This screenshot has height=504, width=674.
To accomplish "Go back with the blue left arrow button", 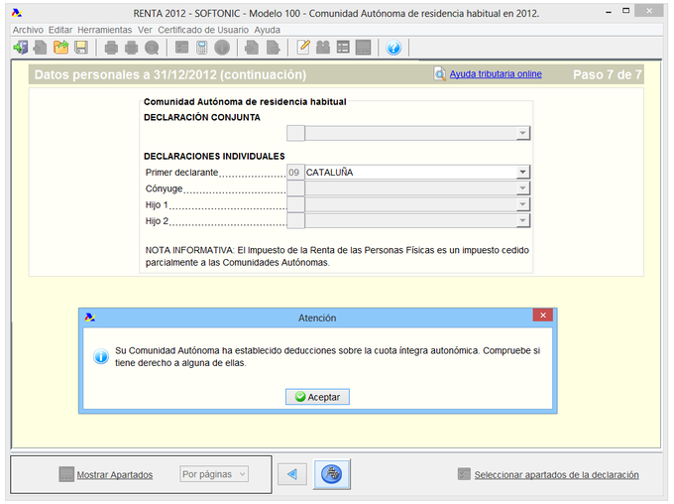I will click(x=292, y=474).
